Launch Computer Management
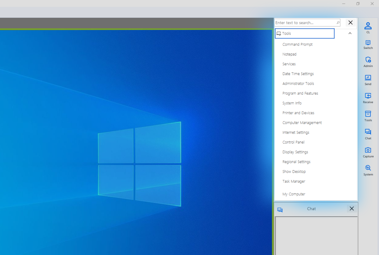 (x=302, y=123)
